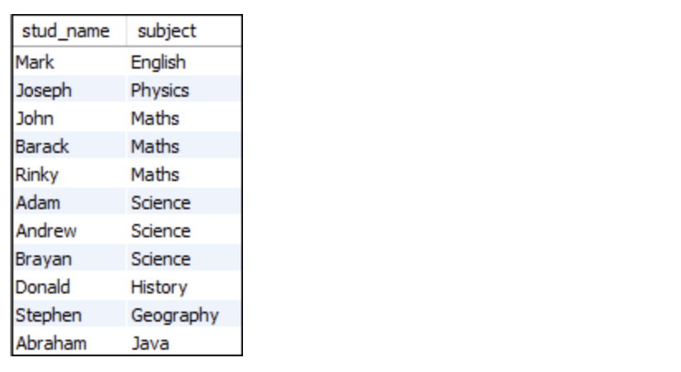Select the cell containing Stephen
The width and height of the screenshot is (681, 372).
(x=69, y=315)
